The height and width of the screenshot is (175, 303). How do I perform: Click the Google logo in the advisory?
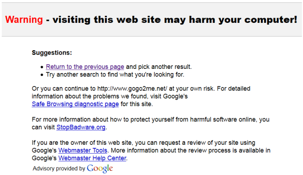(x=100, y=168)
